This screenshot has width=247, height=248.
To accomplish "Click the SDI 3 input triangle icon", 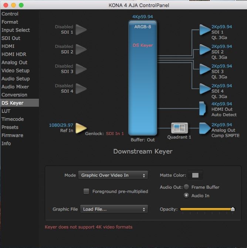I will (81, 69).
